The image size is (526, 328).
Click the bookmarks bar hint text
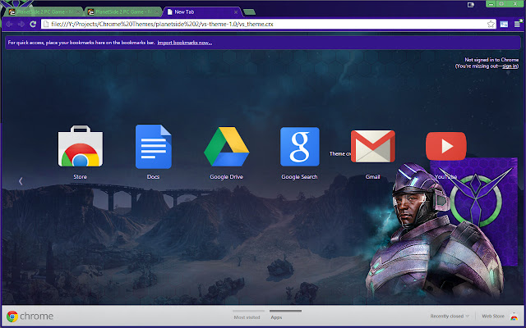[x=81, y=43]
